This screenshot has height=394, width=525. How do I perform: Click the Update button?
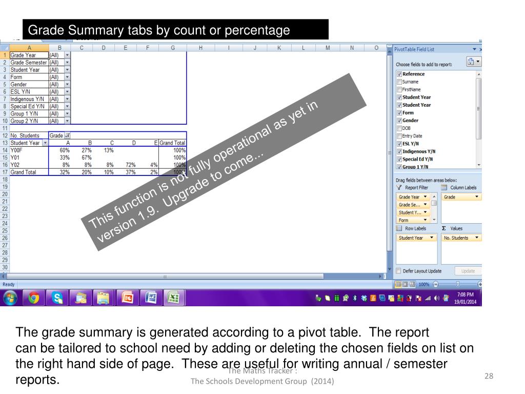tap(468, 271)
